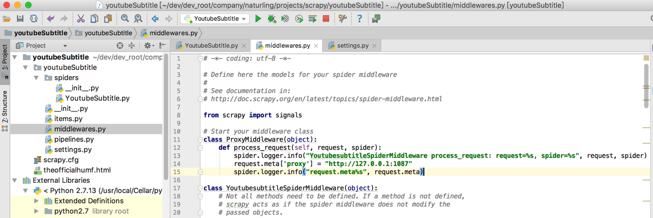The height and width of the screenshot is (218, 653).
Task: Click the Copy icon in toolbar
Action: (94, 18)
